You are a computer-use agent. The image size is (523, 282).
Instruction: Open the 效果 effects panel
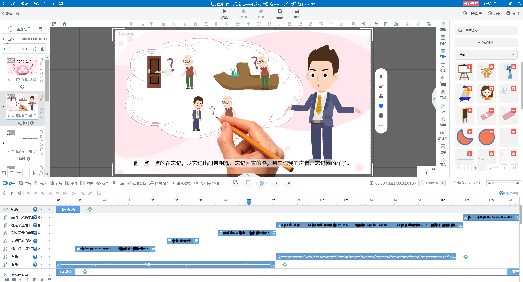(443, 149)
